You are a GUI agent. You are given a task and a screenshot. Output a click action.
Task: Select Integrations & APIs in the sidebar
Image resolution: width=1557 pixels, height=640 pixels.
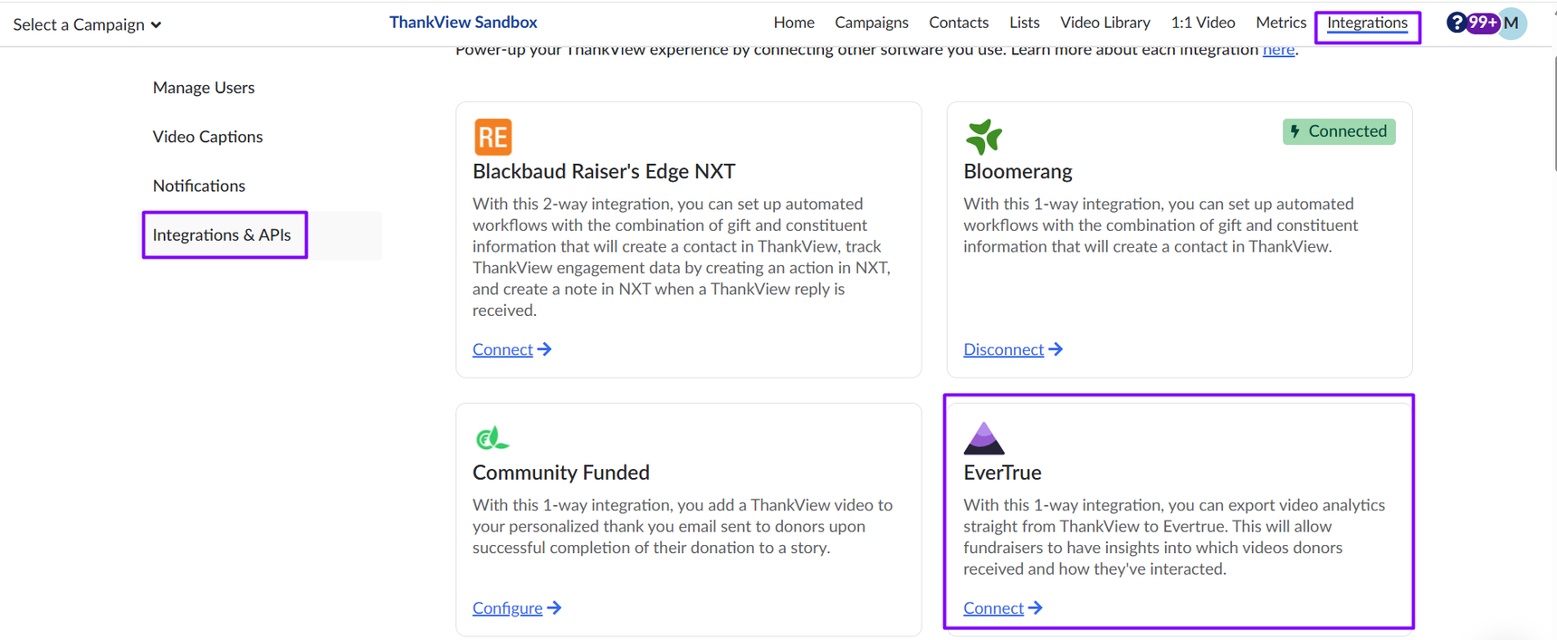click(x=222, y=234)
